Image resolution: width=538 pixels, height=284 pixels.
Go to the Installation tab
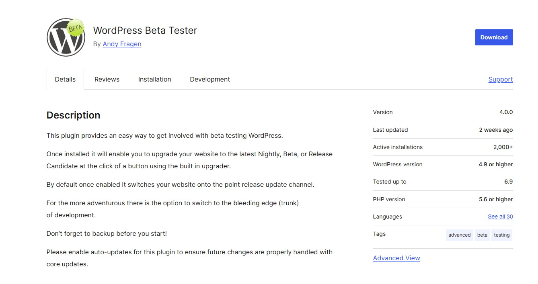pos(155,80)
